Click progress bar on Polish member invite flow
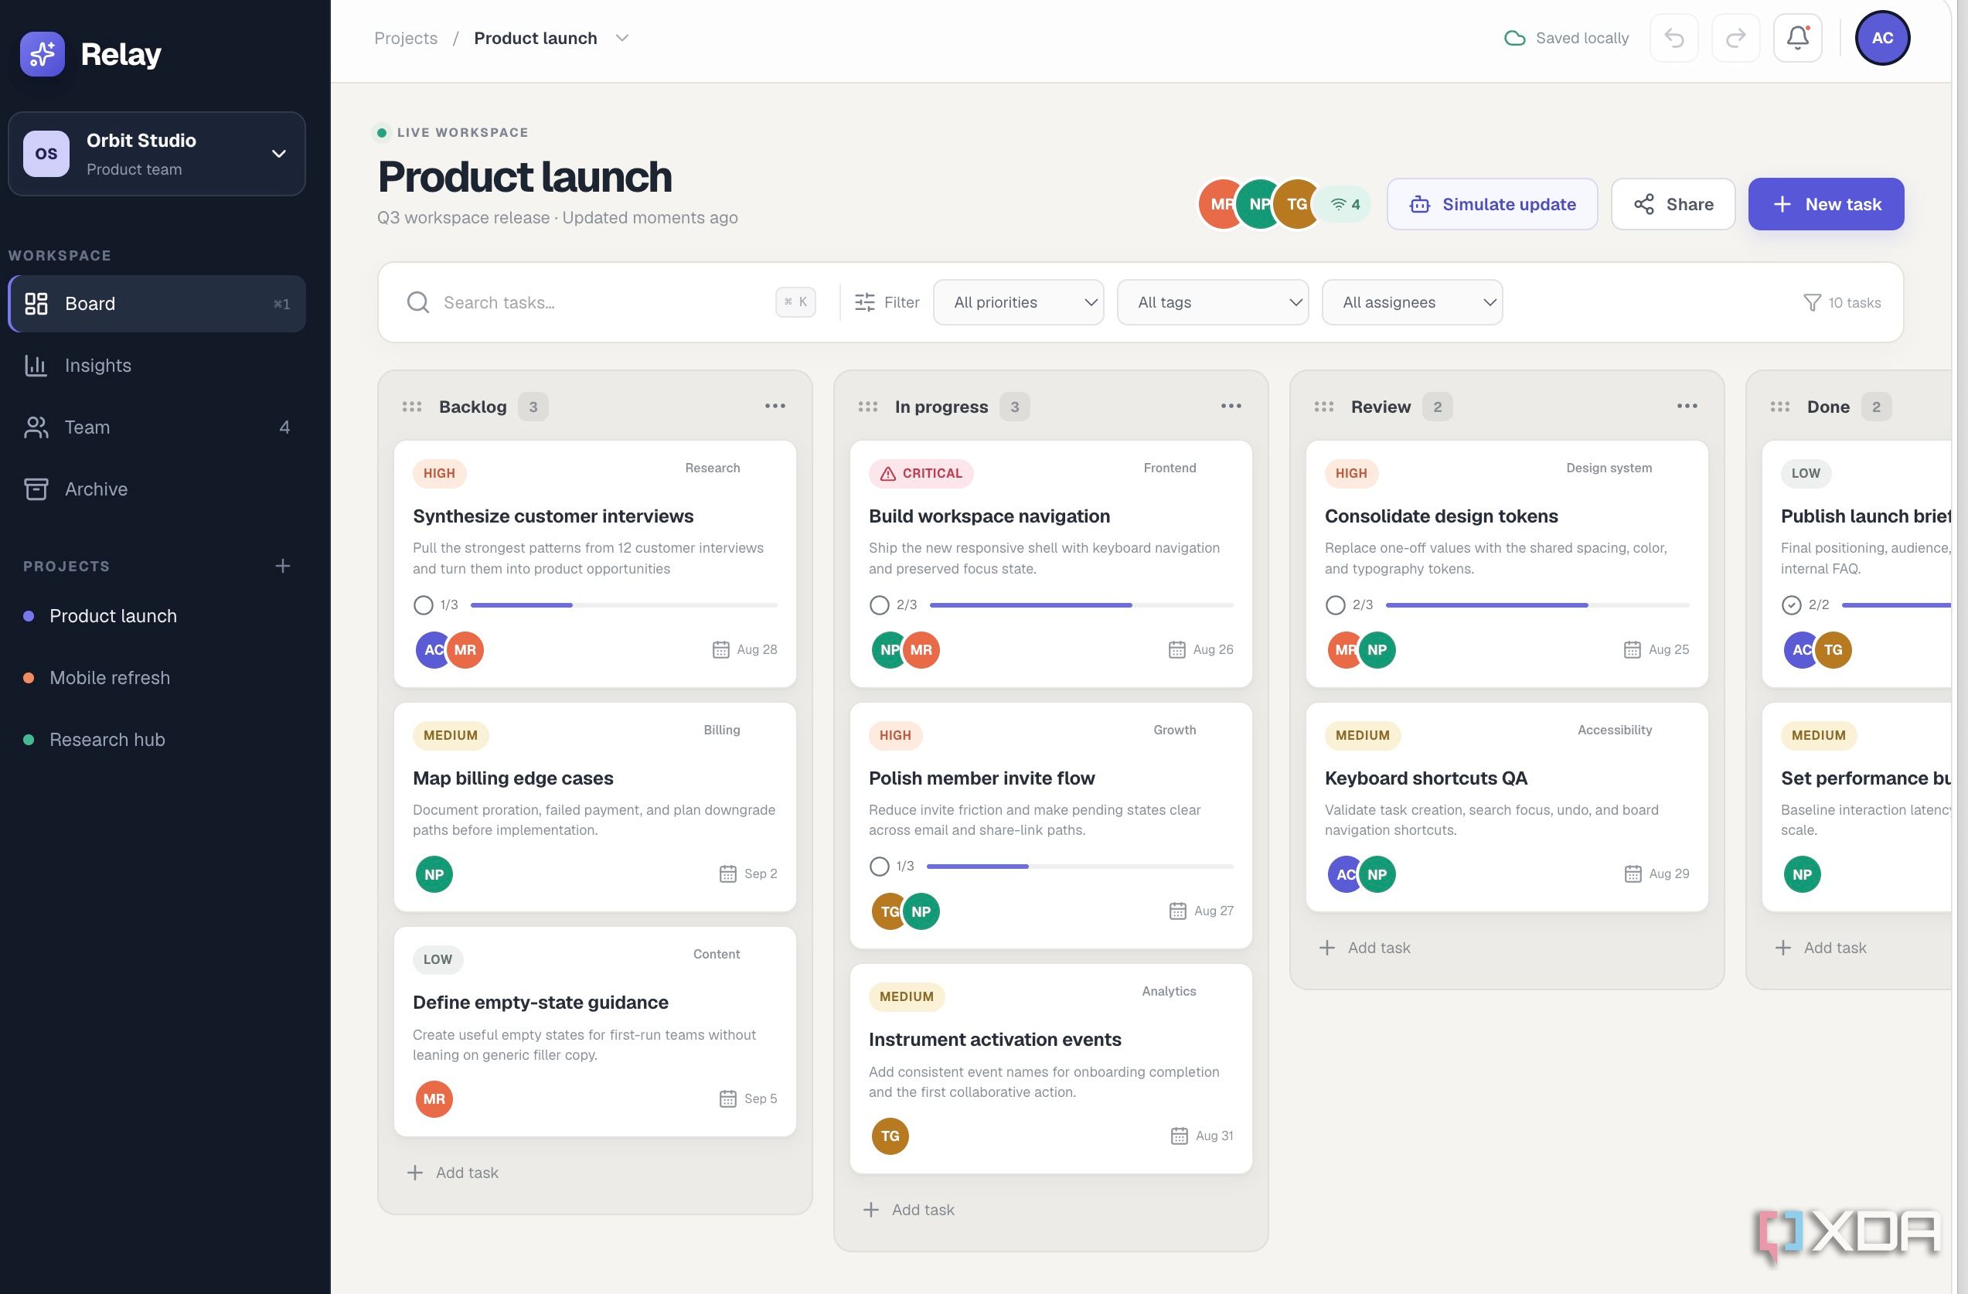Image resolution: width=1968 pixels, height=1294 pixels. click(x=1080, y=867)
